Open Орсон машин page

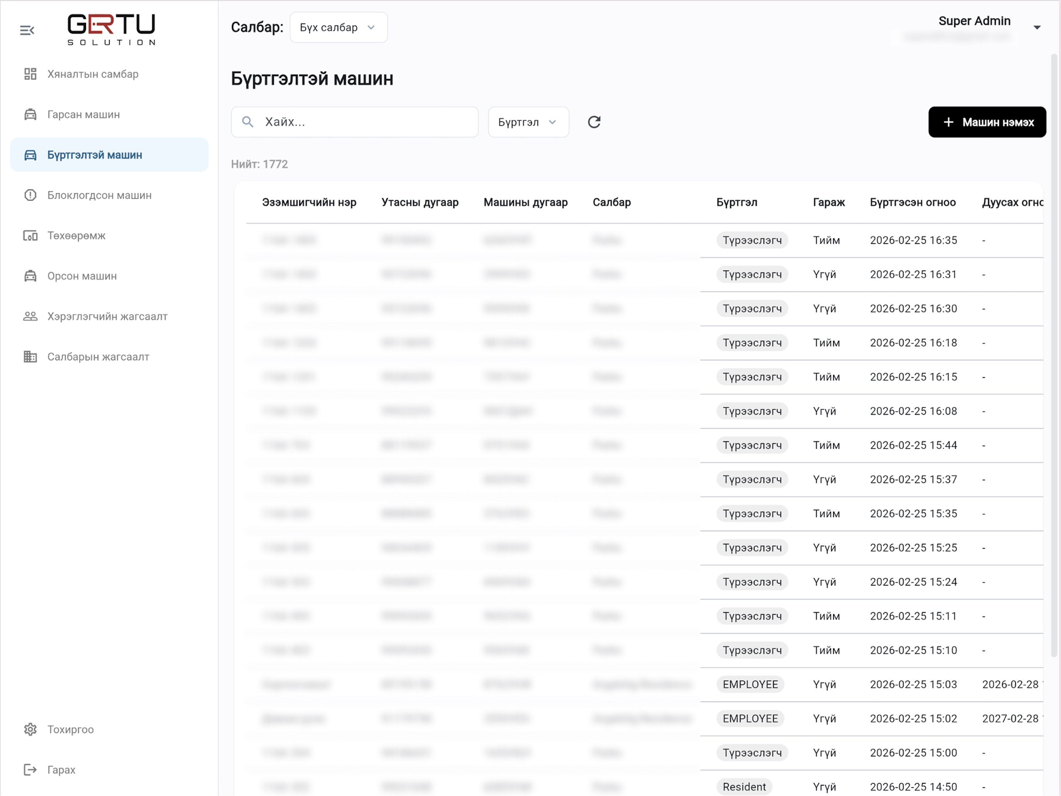(x=109, y=275)
